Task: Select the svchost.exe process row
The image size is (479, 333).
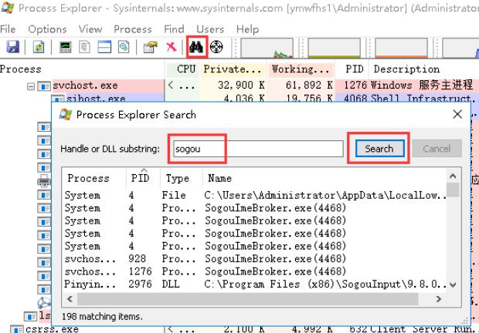Action: click(239, 86)
